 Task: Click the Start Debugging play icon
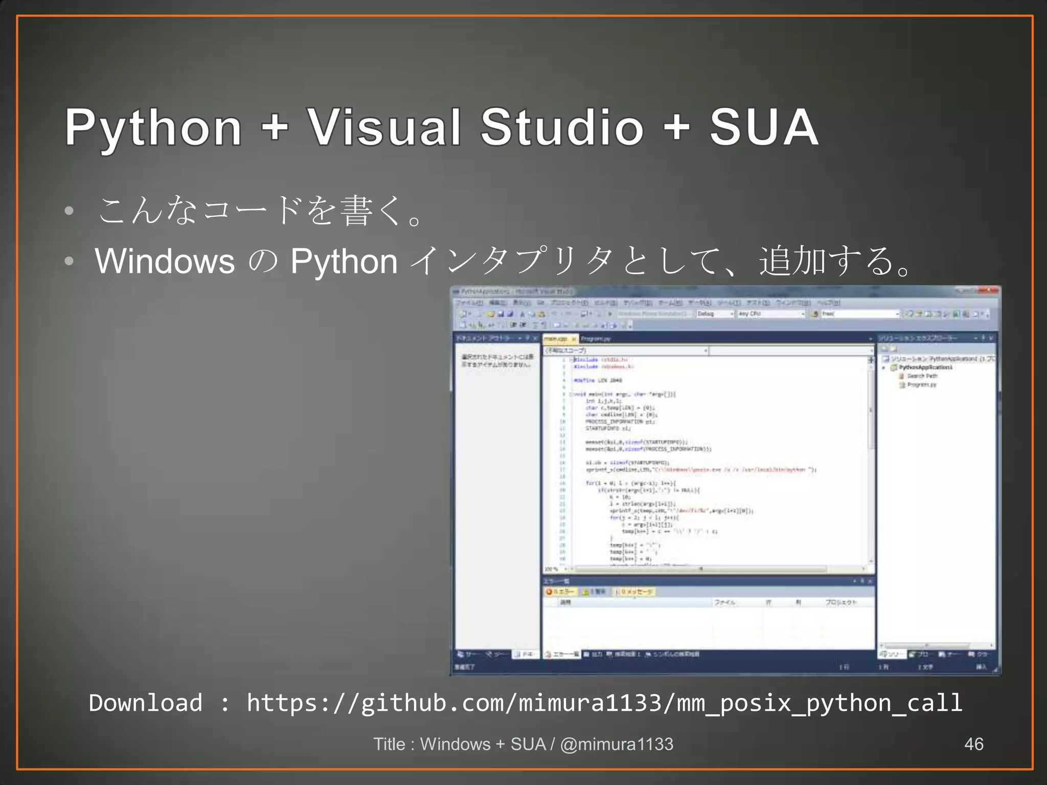610,314
